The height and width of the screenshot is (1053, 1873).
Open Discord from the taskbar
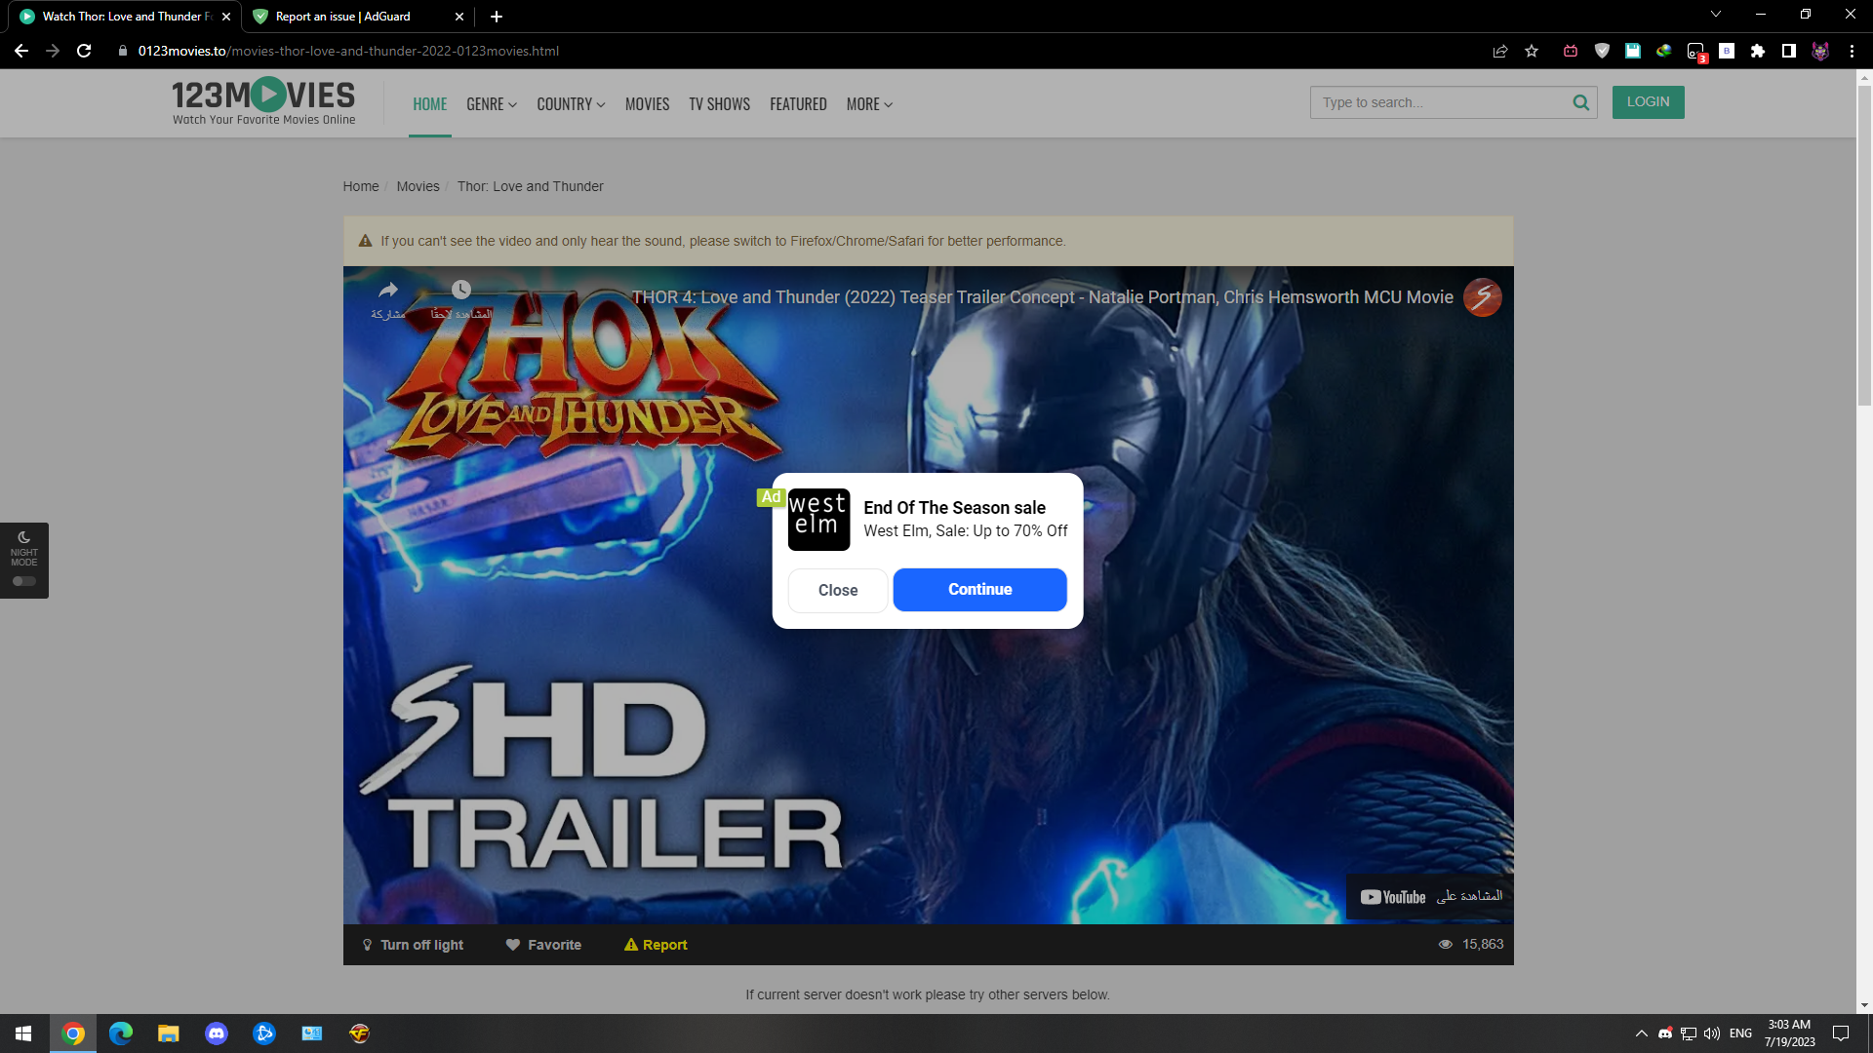pos(216,1033)
